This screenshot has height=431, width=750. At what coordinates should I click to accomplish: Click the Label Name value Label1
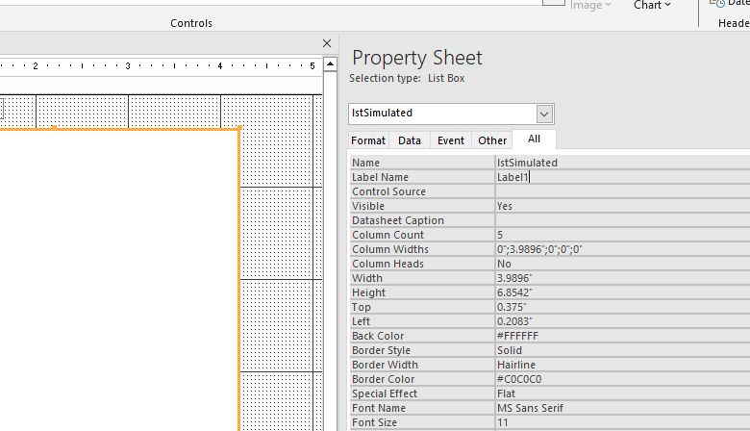click(x=622, y=177)
